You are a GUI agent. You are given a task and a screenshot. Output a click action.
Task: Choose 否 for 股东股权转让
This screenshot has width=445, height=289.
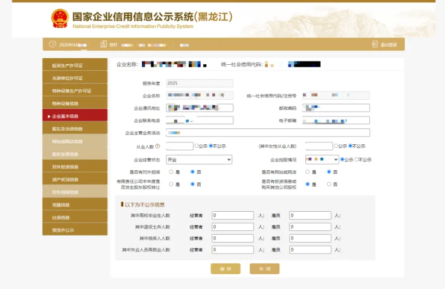[193, 184]
